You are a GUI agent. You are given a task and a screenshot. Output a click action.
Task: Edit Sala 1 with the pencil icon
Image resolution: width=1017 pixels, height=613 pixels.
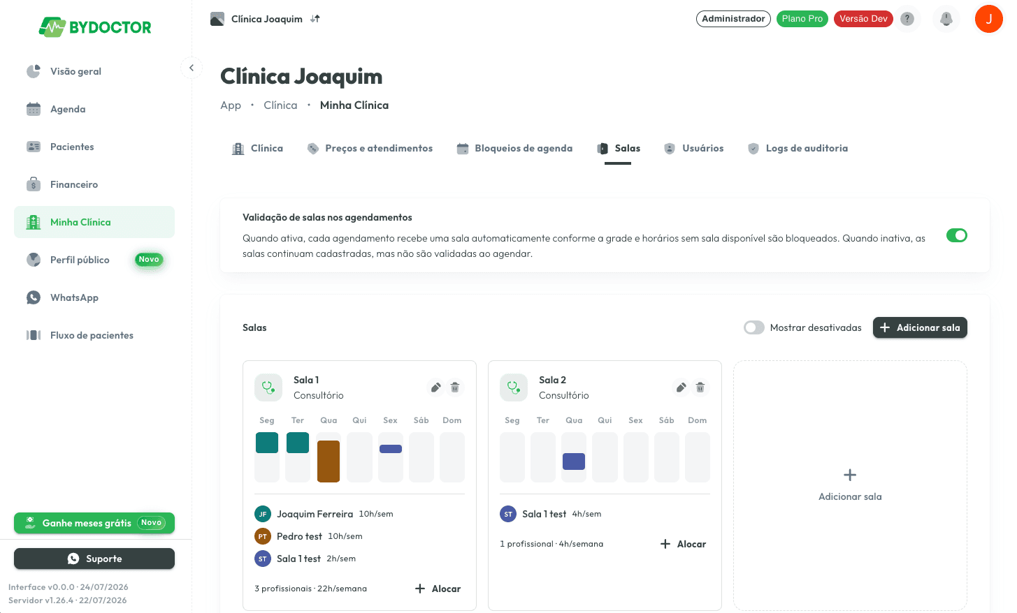coord(435,387)
